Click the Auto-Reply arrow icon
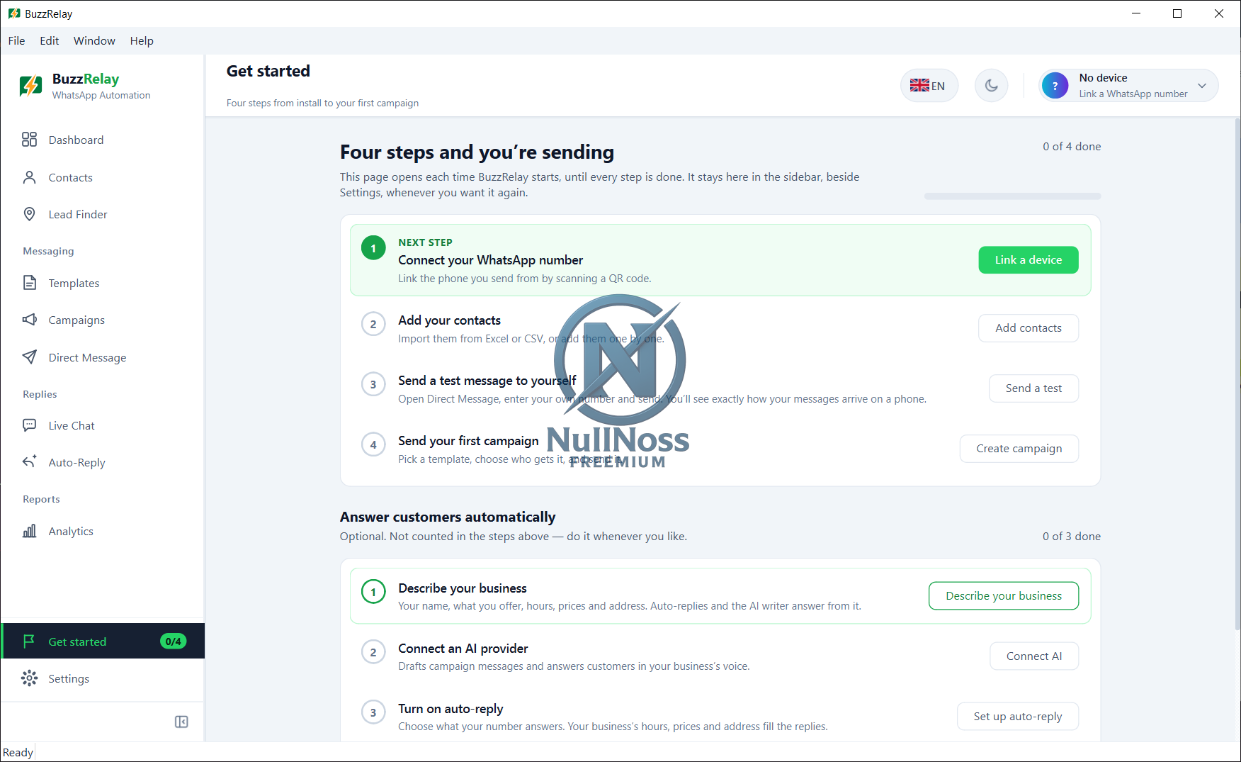Image resolution: width=1241 pixels, height=762 pixels. point(29,462)
